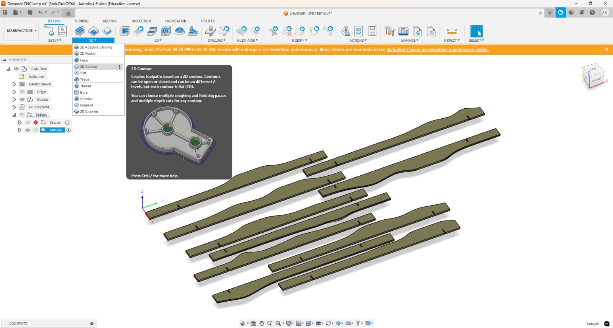Open the Data Panel grid icon

coord(5,13)
